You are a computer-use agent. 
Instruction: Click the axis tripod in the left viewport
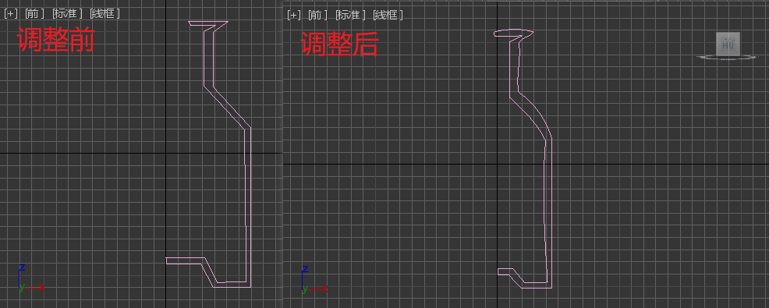[x=30, y=278]
